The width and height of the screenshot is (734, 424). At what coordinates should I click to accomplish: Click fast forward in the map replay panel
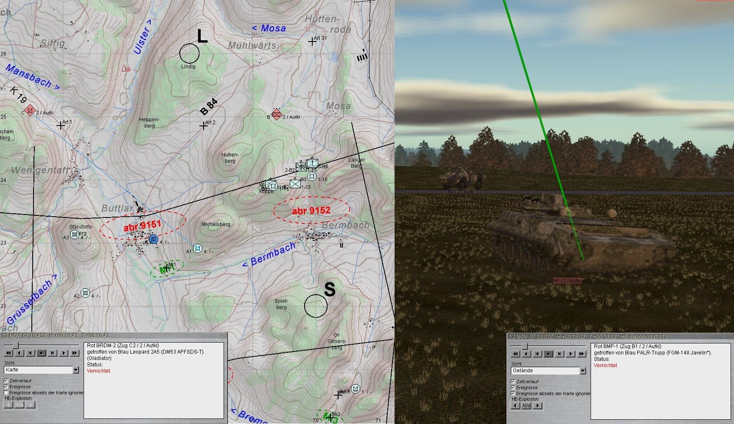[75, 353]
